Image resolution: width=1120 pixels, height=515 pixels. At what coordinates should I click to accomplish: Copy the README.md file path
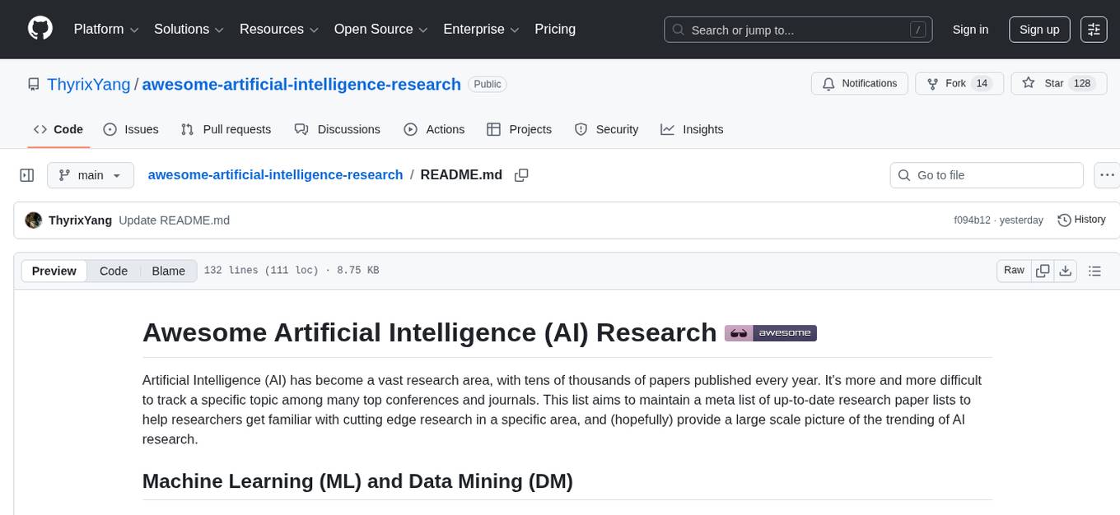[x=521, y=174]
